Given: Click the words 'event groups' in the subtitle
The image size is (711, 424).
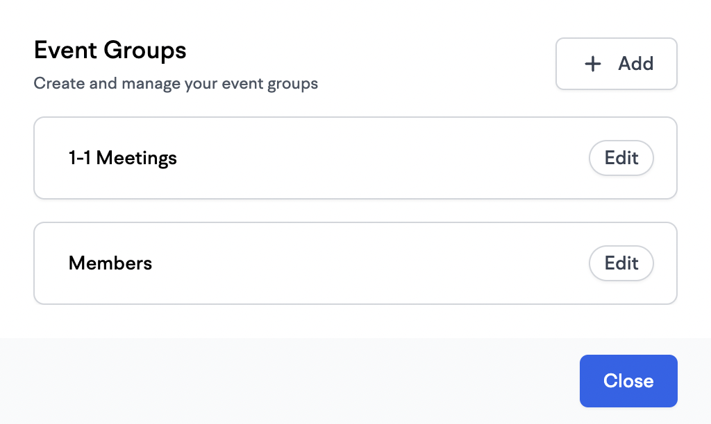Looking at the screenshot, I should point(270,84).
